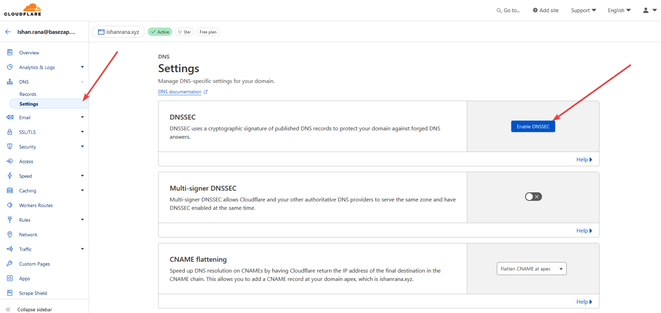Open DNS Records in sidebar
Image resolution: width=661 pixels, height=313 pixels.
click(x=28, y=94)
